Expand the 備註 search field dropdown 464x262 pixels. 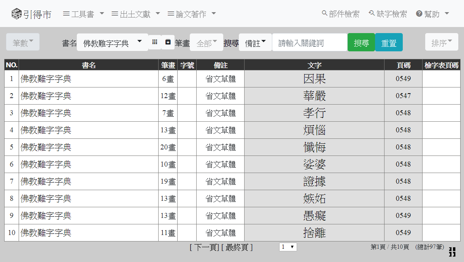click(x=255, y=42)
